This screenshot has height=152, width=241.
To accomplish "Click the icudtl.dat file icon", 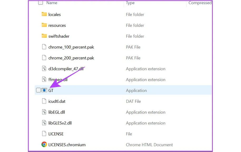I will [x=44, y=101].
